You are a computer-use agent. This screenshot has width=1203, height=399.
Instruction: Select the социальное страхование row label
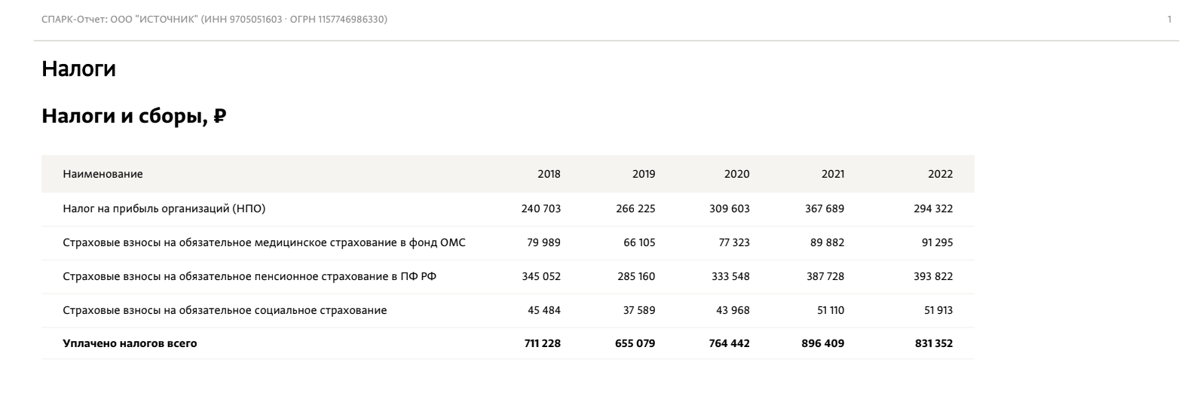point(225,310)
